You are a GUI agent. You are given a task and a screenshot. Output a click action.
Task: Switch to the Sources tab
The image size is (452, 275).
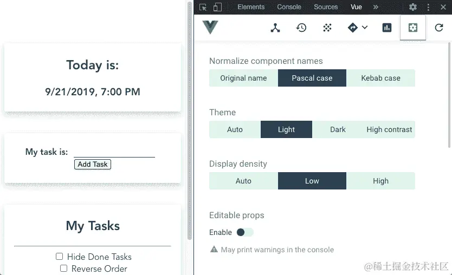(x=326, y=7)
